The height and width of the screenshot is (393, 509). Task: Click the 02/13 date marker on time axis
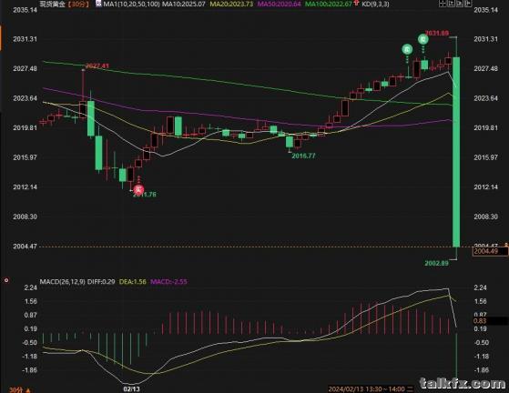131,389
